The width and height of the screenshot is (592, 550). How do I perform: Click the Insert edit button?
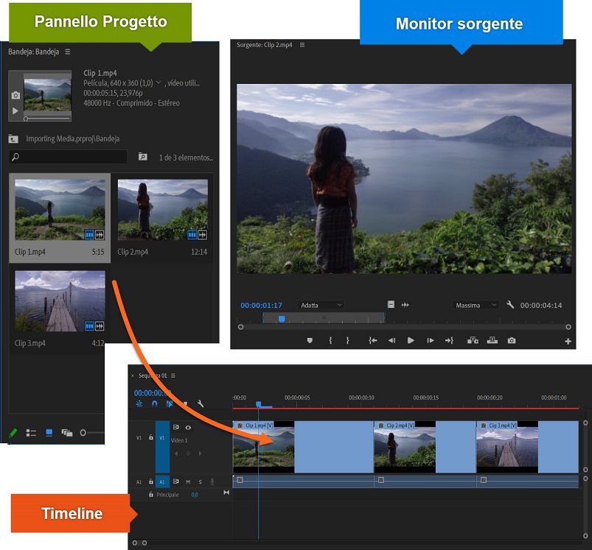point(473,340)
